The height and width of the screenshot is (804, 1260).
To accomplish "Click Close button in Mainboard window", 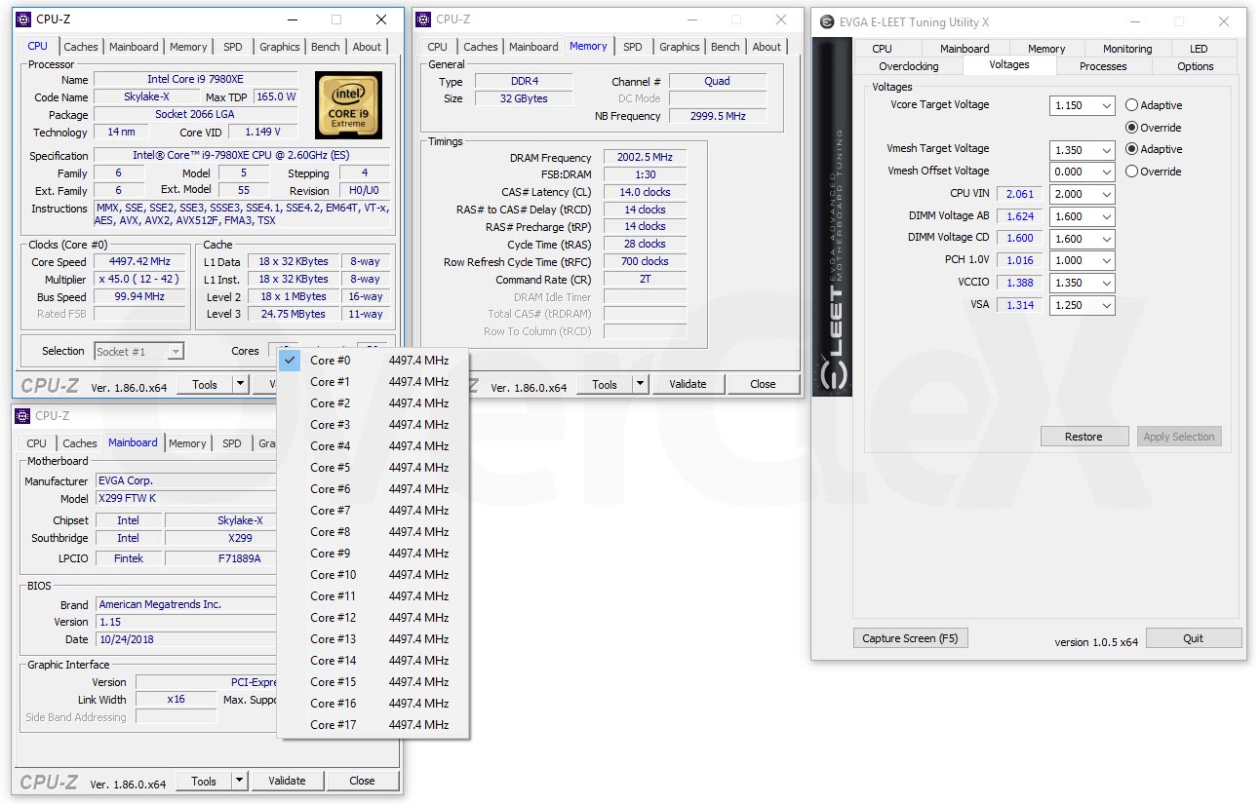I will tap(362, 781).
